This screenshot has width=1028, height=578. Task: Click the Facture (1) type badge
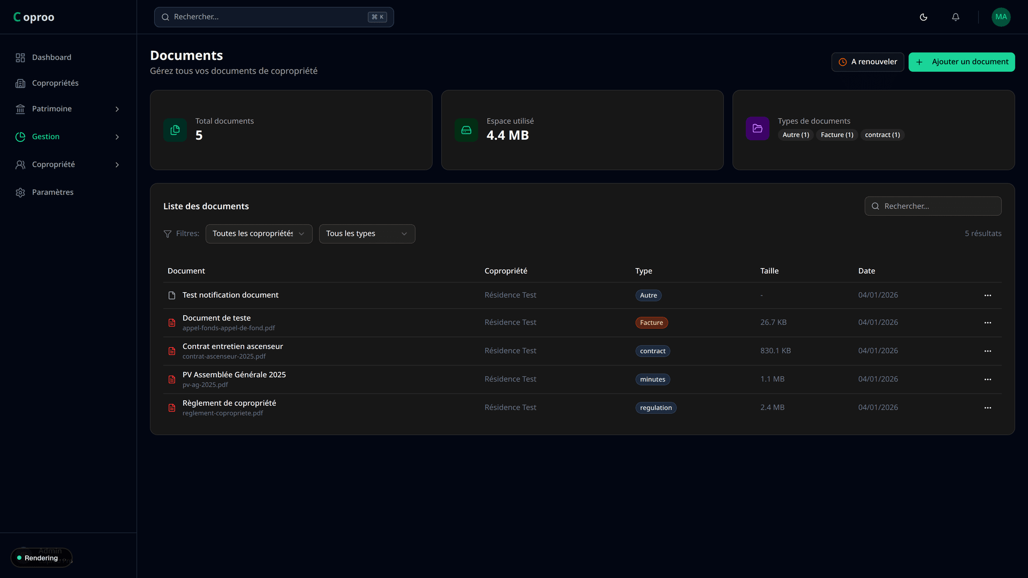click(837, 135)
